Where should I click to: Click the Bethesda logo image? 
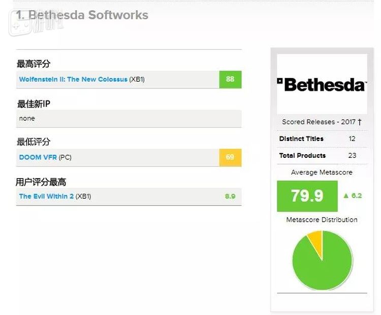pyautogui.click(x=322, y=84)
